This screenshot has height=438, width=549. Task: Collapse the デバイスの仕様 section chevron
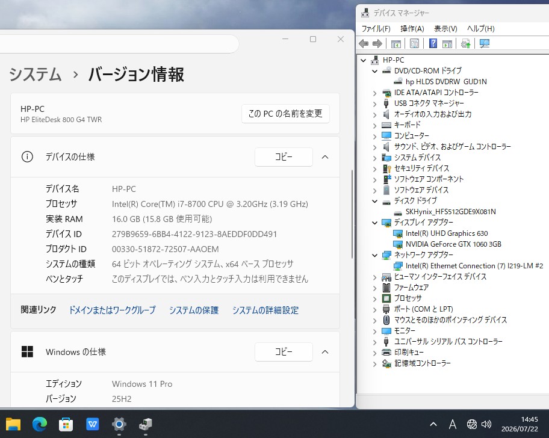click(325, 157)
